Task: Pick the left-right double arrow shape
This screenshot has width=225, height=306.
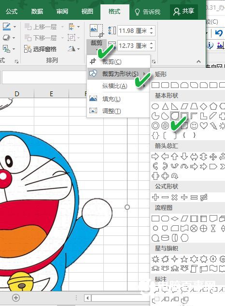Action: [x=194, y=157]
